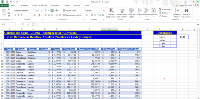200x99 pixels.
Task: Activate the Format Painter brush
Action: tap(9, 16)
